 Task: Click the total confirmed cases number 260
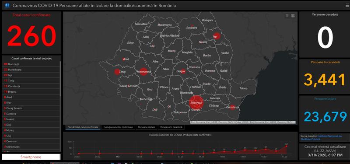pos(31,36)
